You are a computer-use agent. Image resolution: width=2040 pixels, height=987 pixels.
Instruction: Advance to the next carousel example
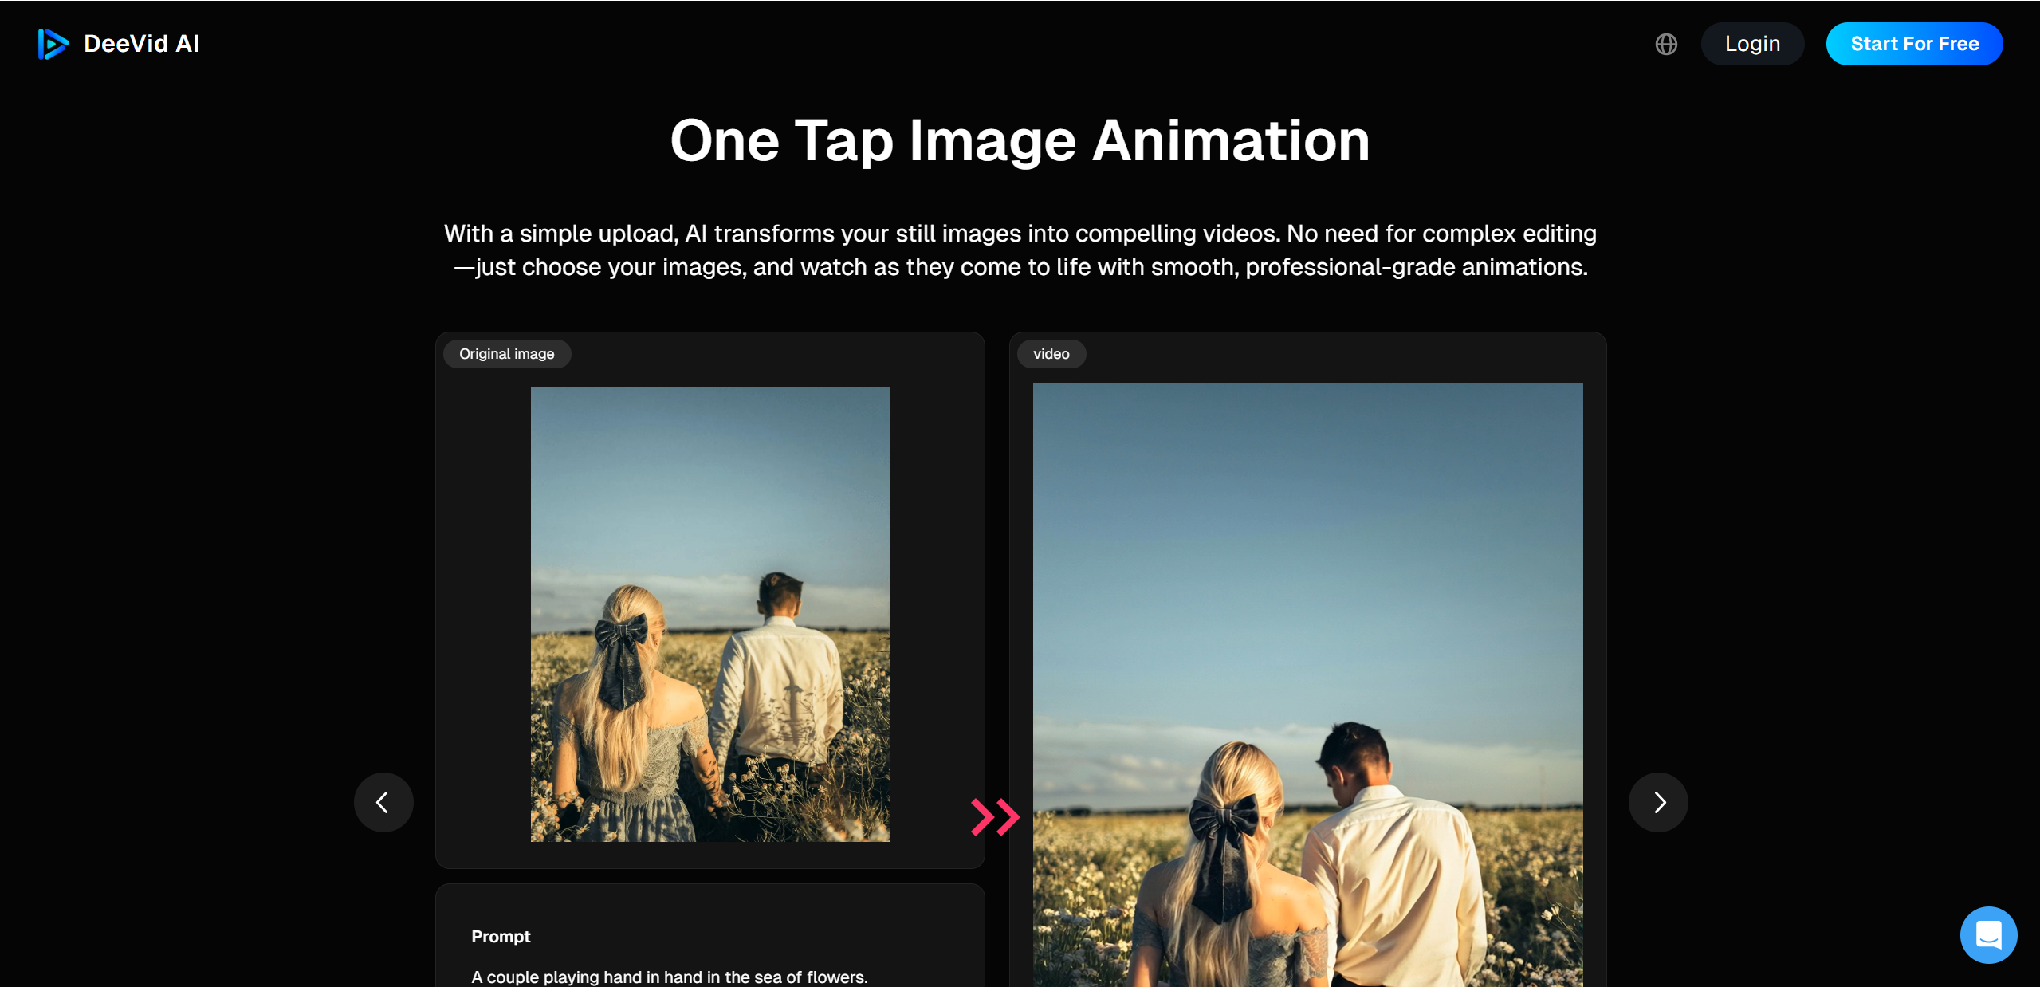(1658, 802)
